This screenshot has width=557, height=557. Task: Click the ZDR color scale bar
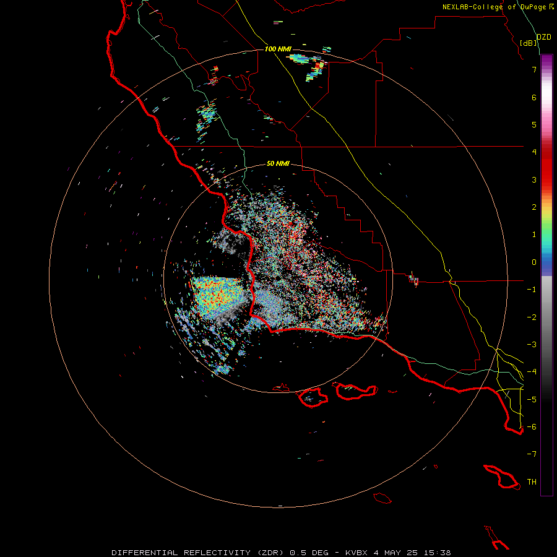(x=546, y=275)
